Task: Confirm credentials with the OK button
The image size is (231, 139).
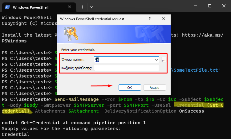Action: [x=130, y=88]
